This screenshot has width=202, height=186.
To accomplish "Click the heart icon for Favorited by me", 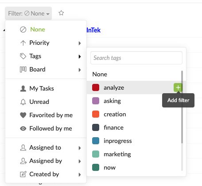I will coord(23,115).
